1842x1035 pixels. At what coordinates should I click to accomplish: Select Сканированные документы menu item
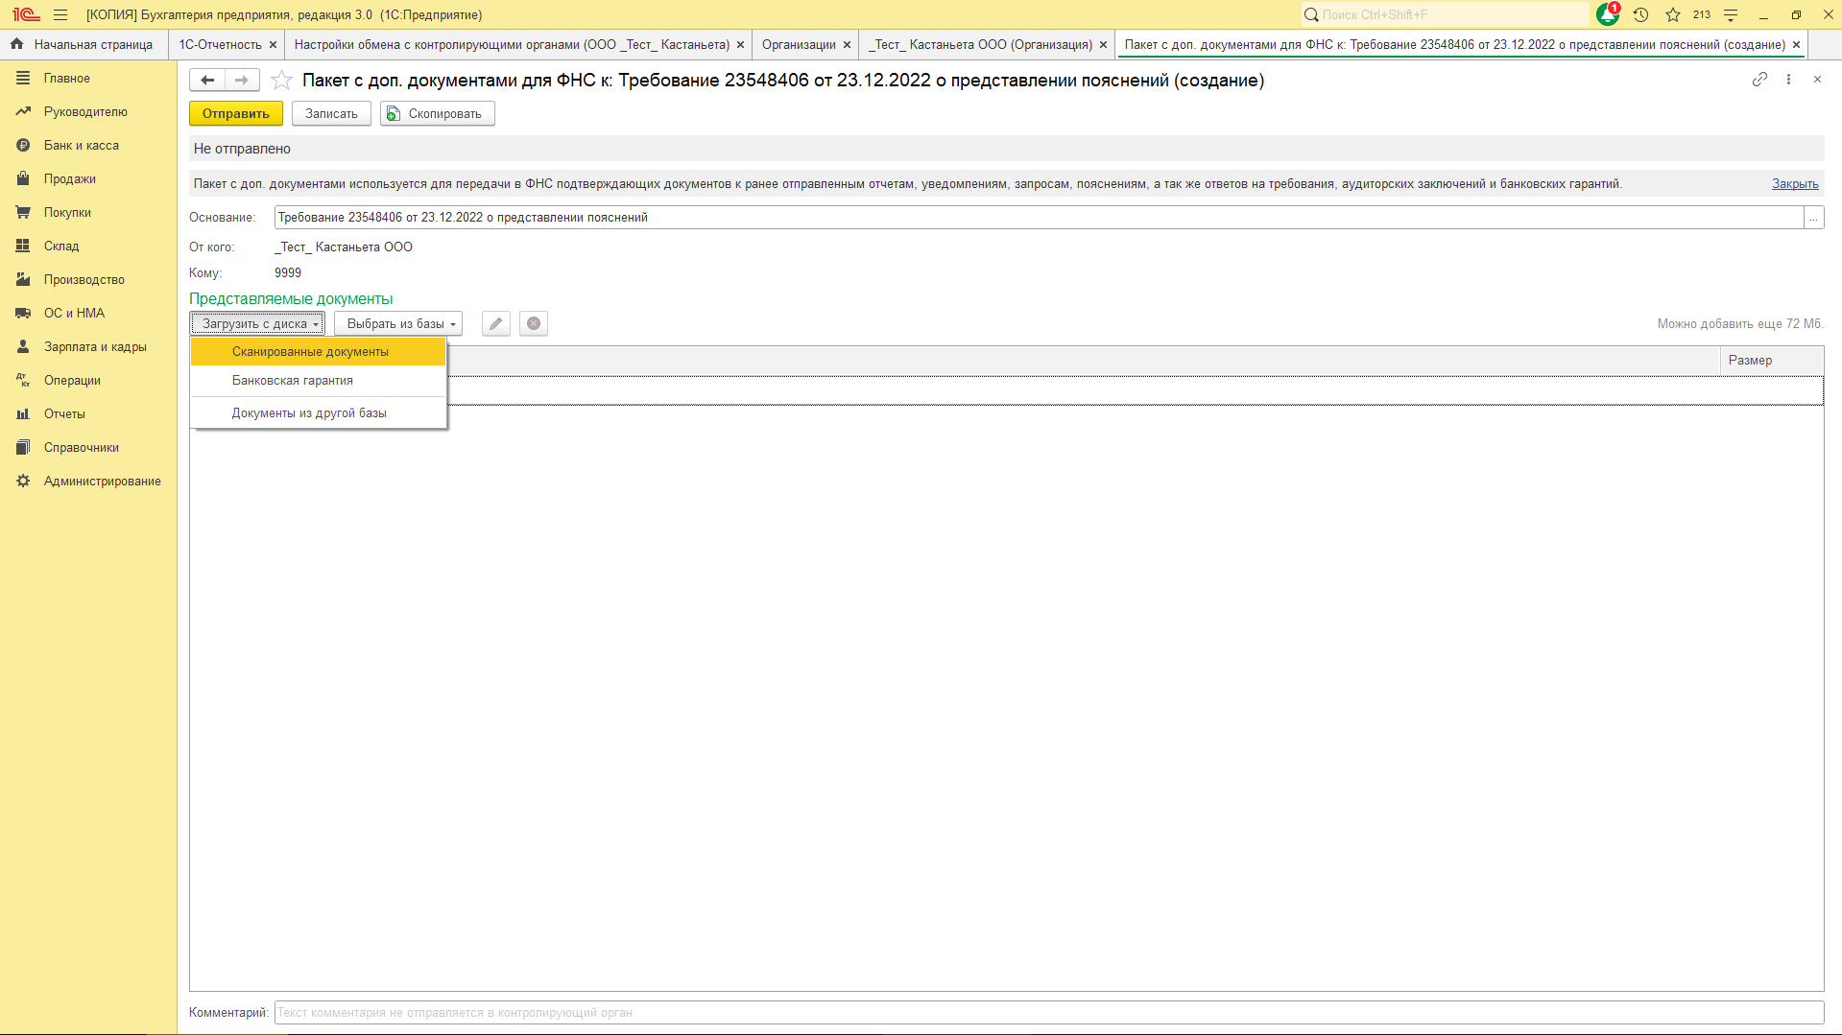[310, 352]
